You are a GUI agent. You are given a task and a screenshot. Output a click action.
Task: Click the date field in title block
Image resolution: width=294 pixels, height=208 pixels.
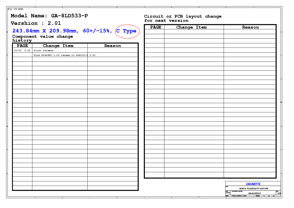coord(239,196)
